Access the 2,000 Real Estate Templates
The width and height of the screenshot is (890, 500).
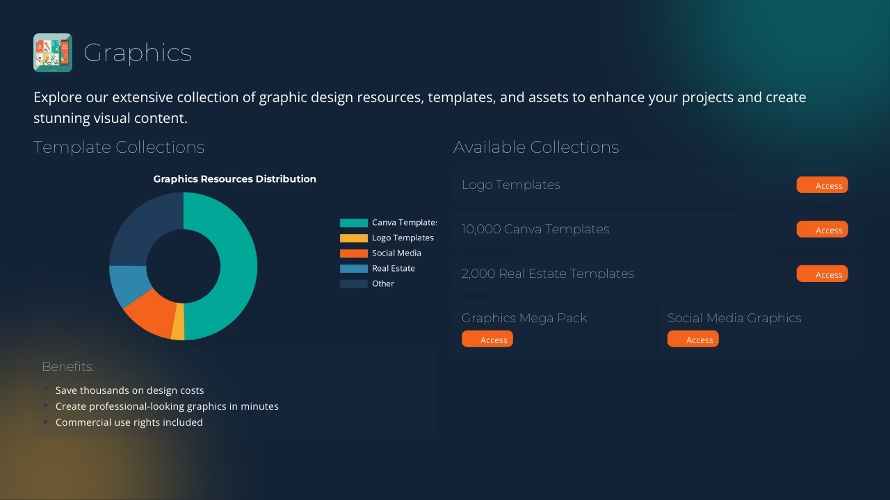[x=822, y=274]
